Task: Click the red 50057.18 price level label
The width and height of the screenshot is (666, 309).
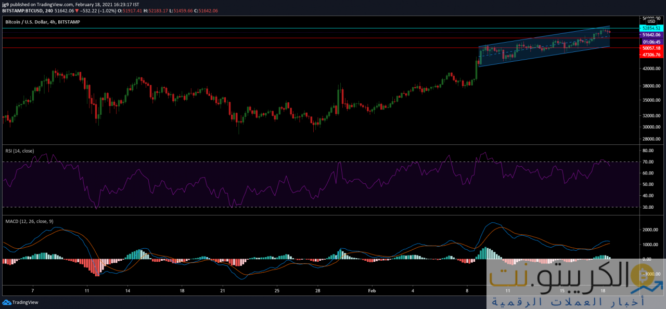Action: (651, 48)
